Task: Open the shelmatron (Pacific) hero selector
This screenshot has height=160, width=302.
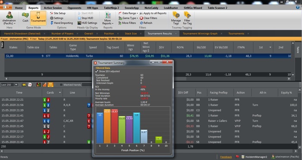Action: [x=9, y=18]
